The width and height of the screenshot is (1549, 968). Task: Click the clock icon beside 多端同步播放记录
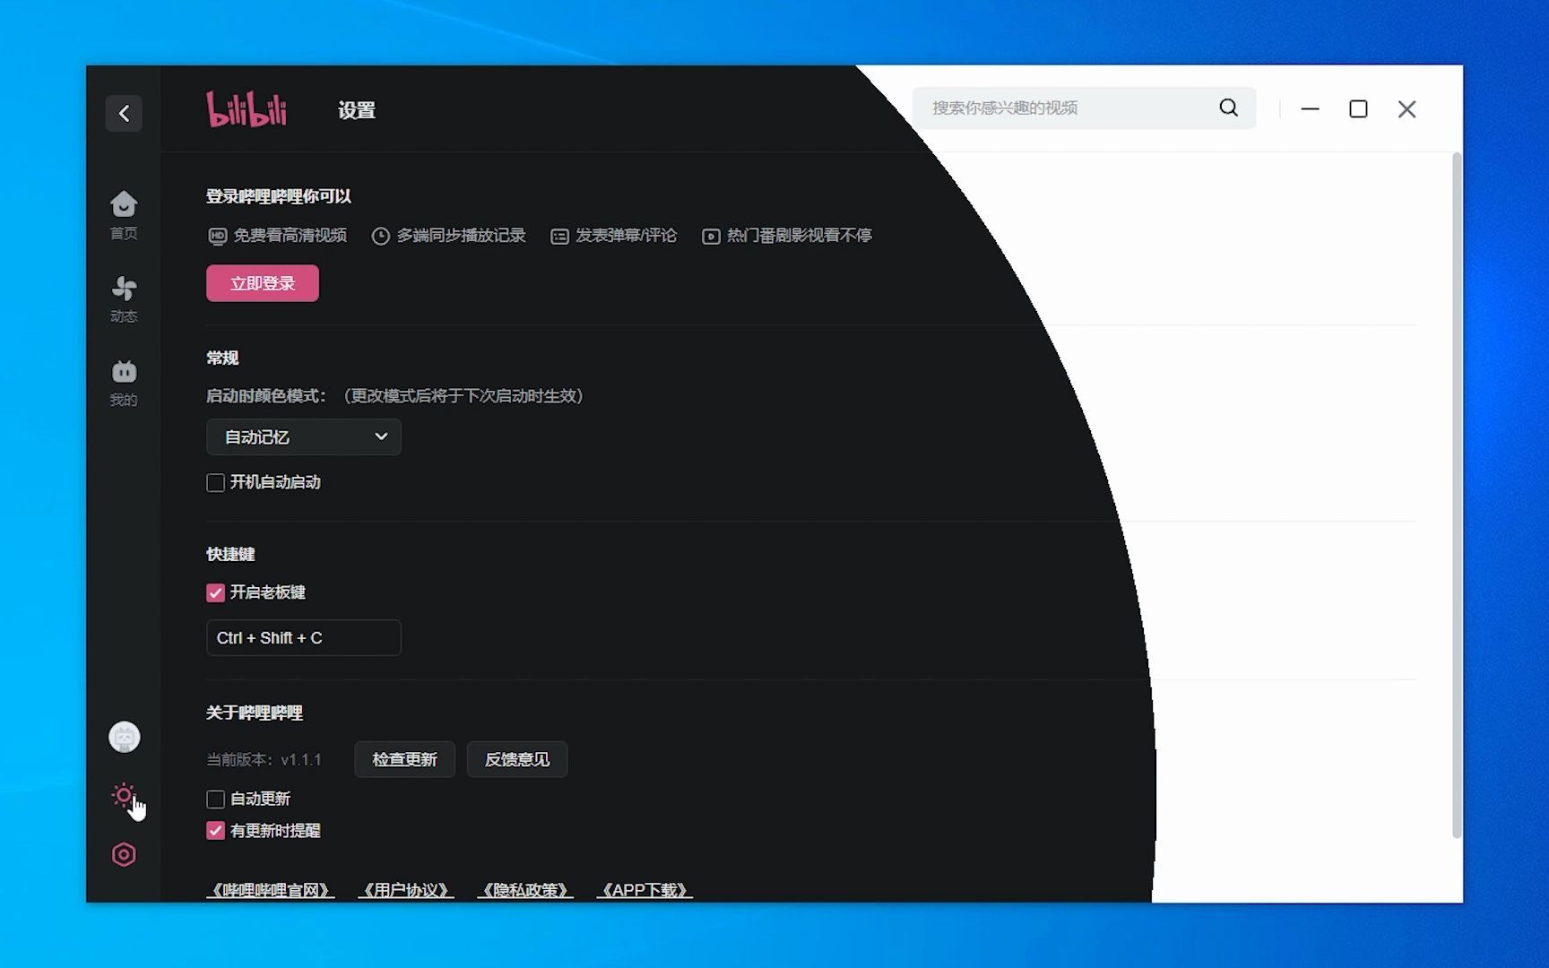coord(381,236)
